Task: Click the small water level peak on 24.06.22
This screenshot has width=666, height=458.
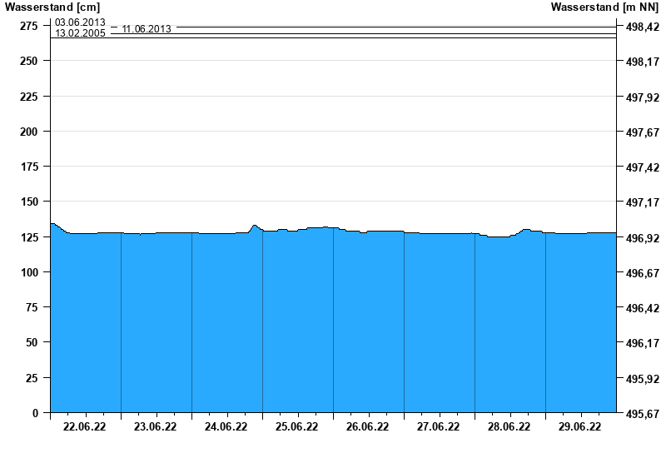Action: [255, 227]
